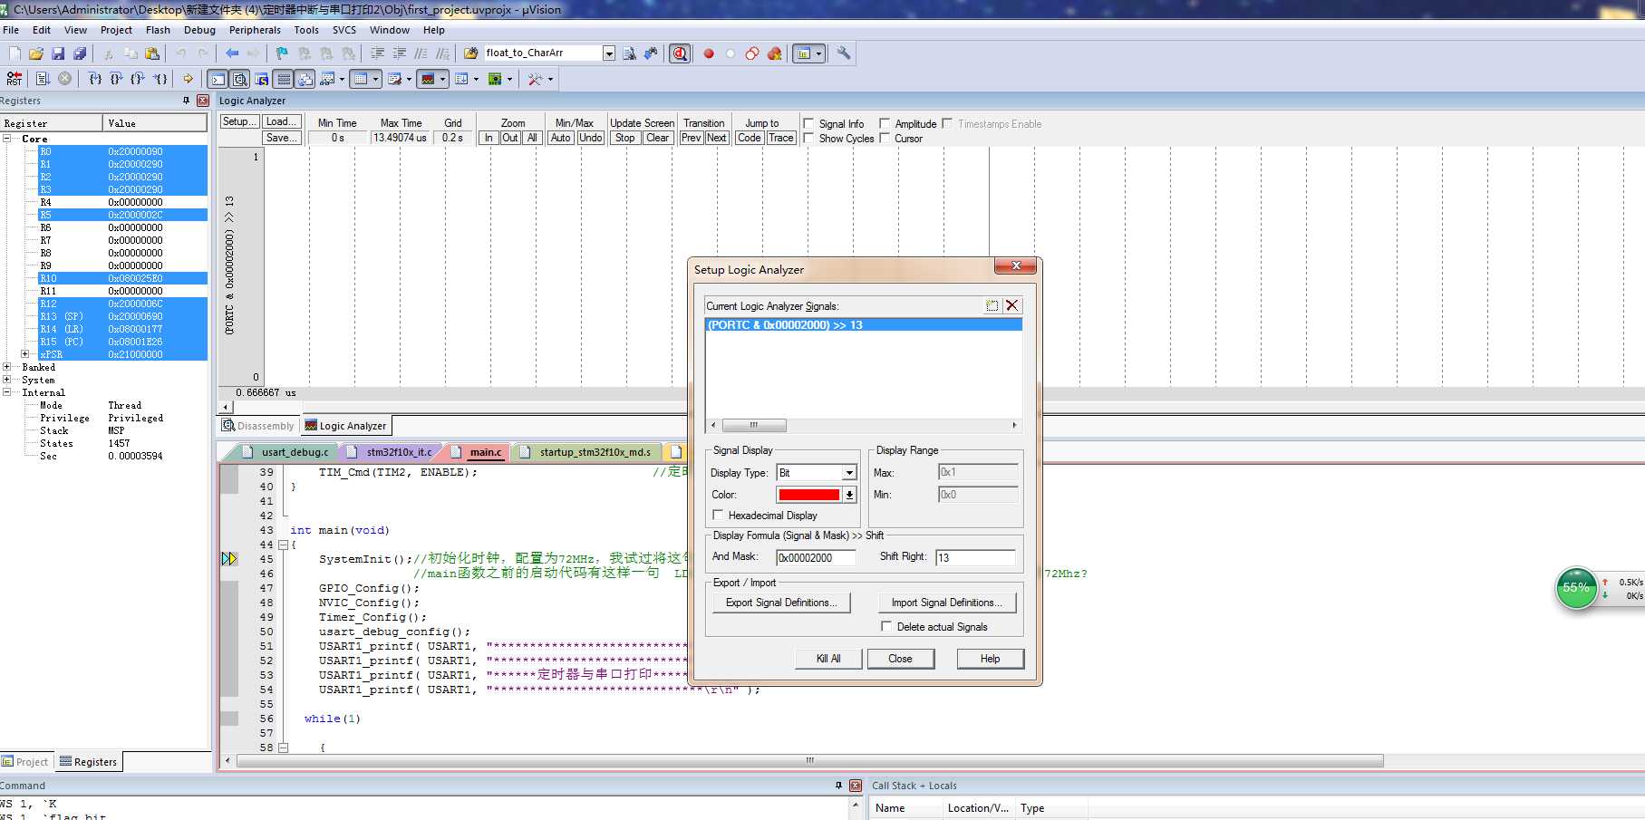Delete signal with X icon in dialog
The width and height of the screenshot is (1645, 820).
pyautogui.click(x=1012, y=306)
